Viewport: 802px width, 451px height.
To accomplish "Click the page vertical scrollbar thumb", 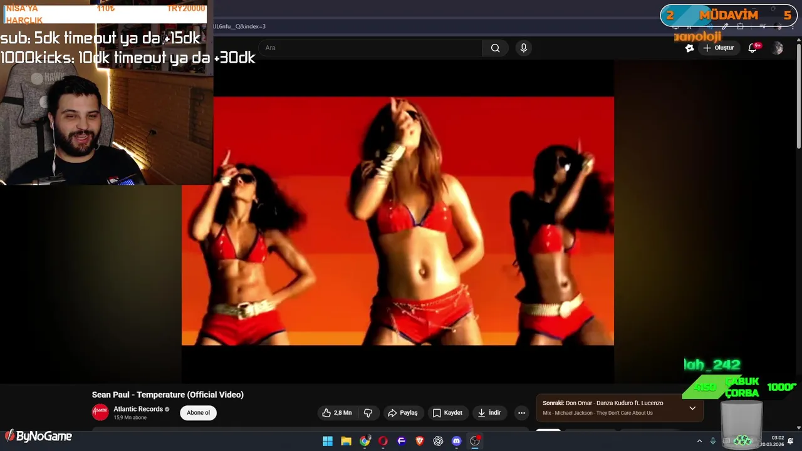I will click(x=798, y=97).
